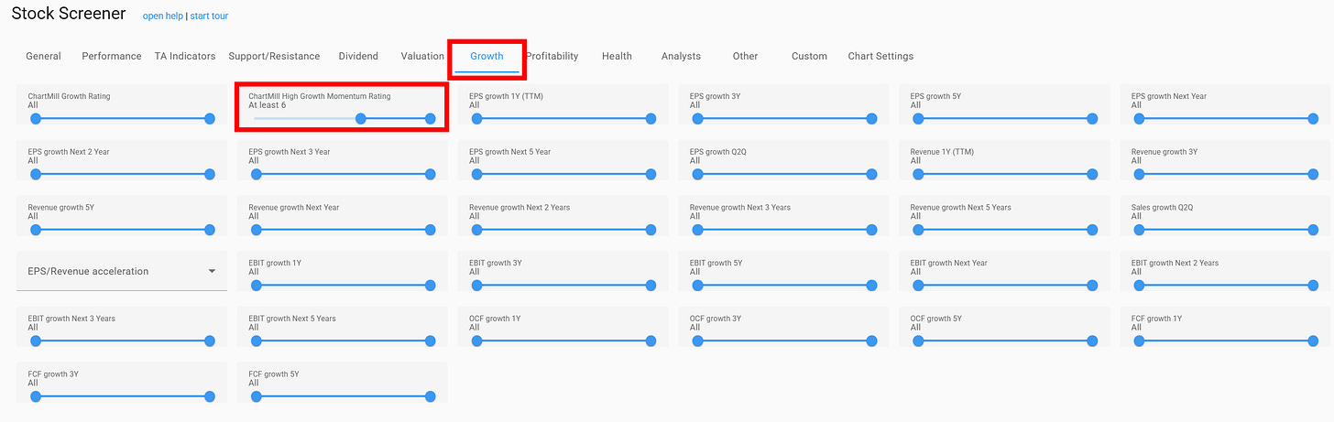Click the EBIT growth Next Year slider
The width and height of the screenshot is (1334, 422).
click(1004, 286)
